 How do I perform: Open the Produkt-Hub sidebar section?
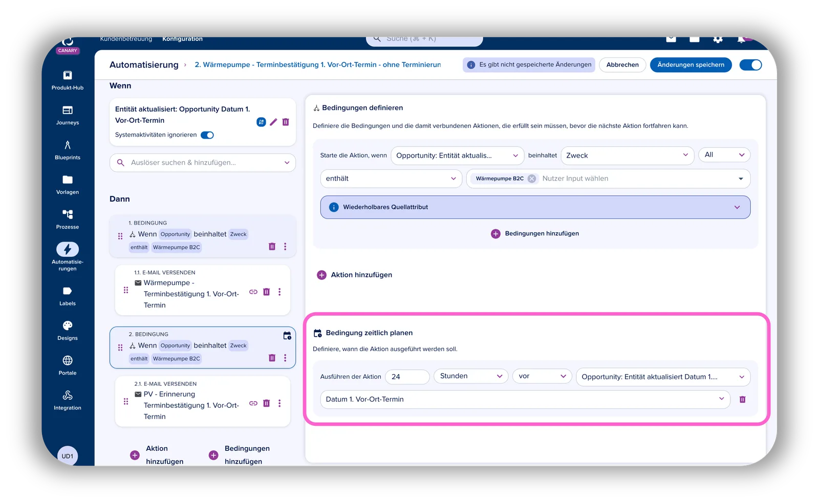[x=67, y=80]
